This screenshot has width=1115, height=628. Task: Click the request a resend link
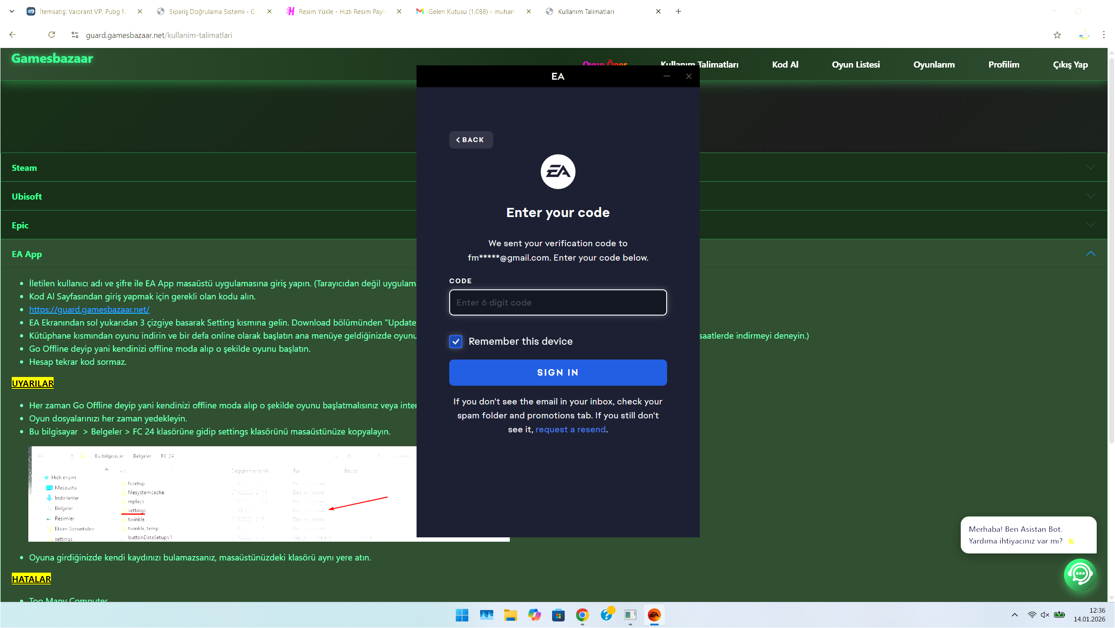pyautogui.click(x=571, y=429)
